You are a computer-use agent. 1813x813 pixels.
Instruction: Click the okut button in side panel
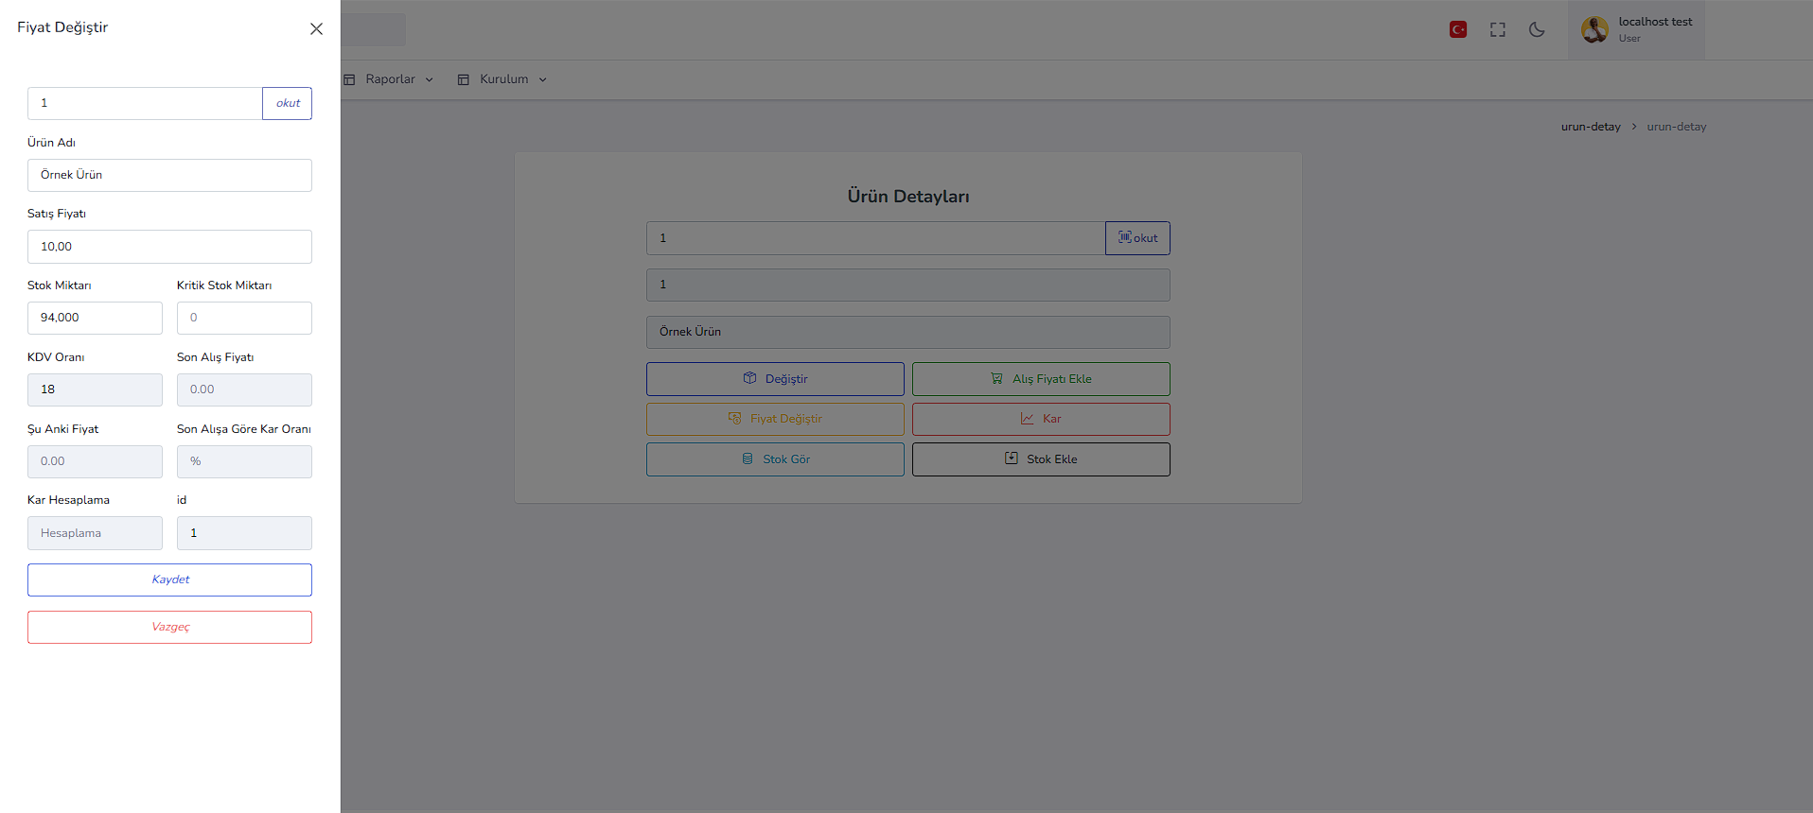click(x=288, y=103)
